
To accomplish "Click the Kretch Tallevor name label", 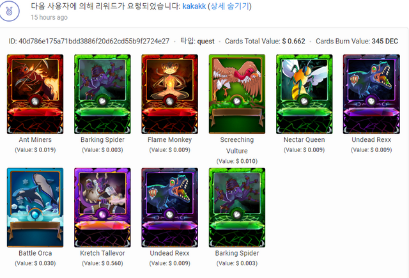I will pos(102,253).
